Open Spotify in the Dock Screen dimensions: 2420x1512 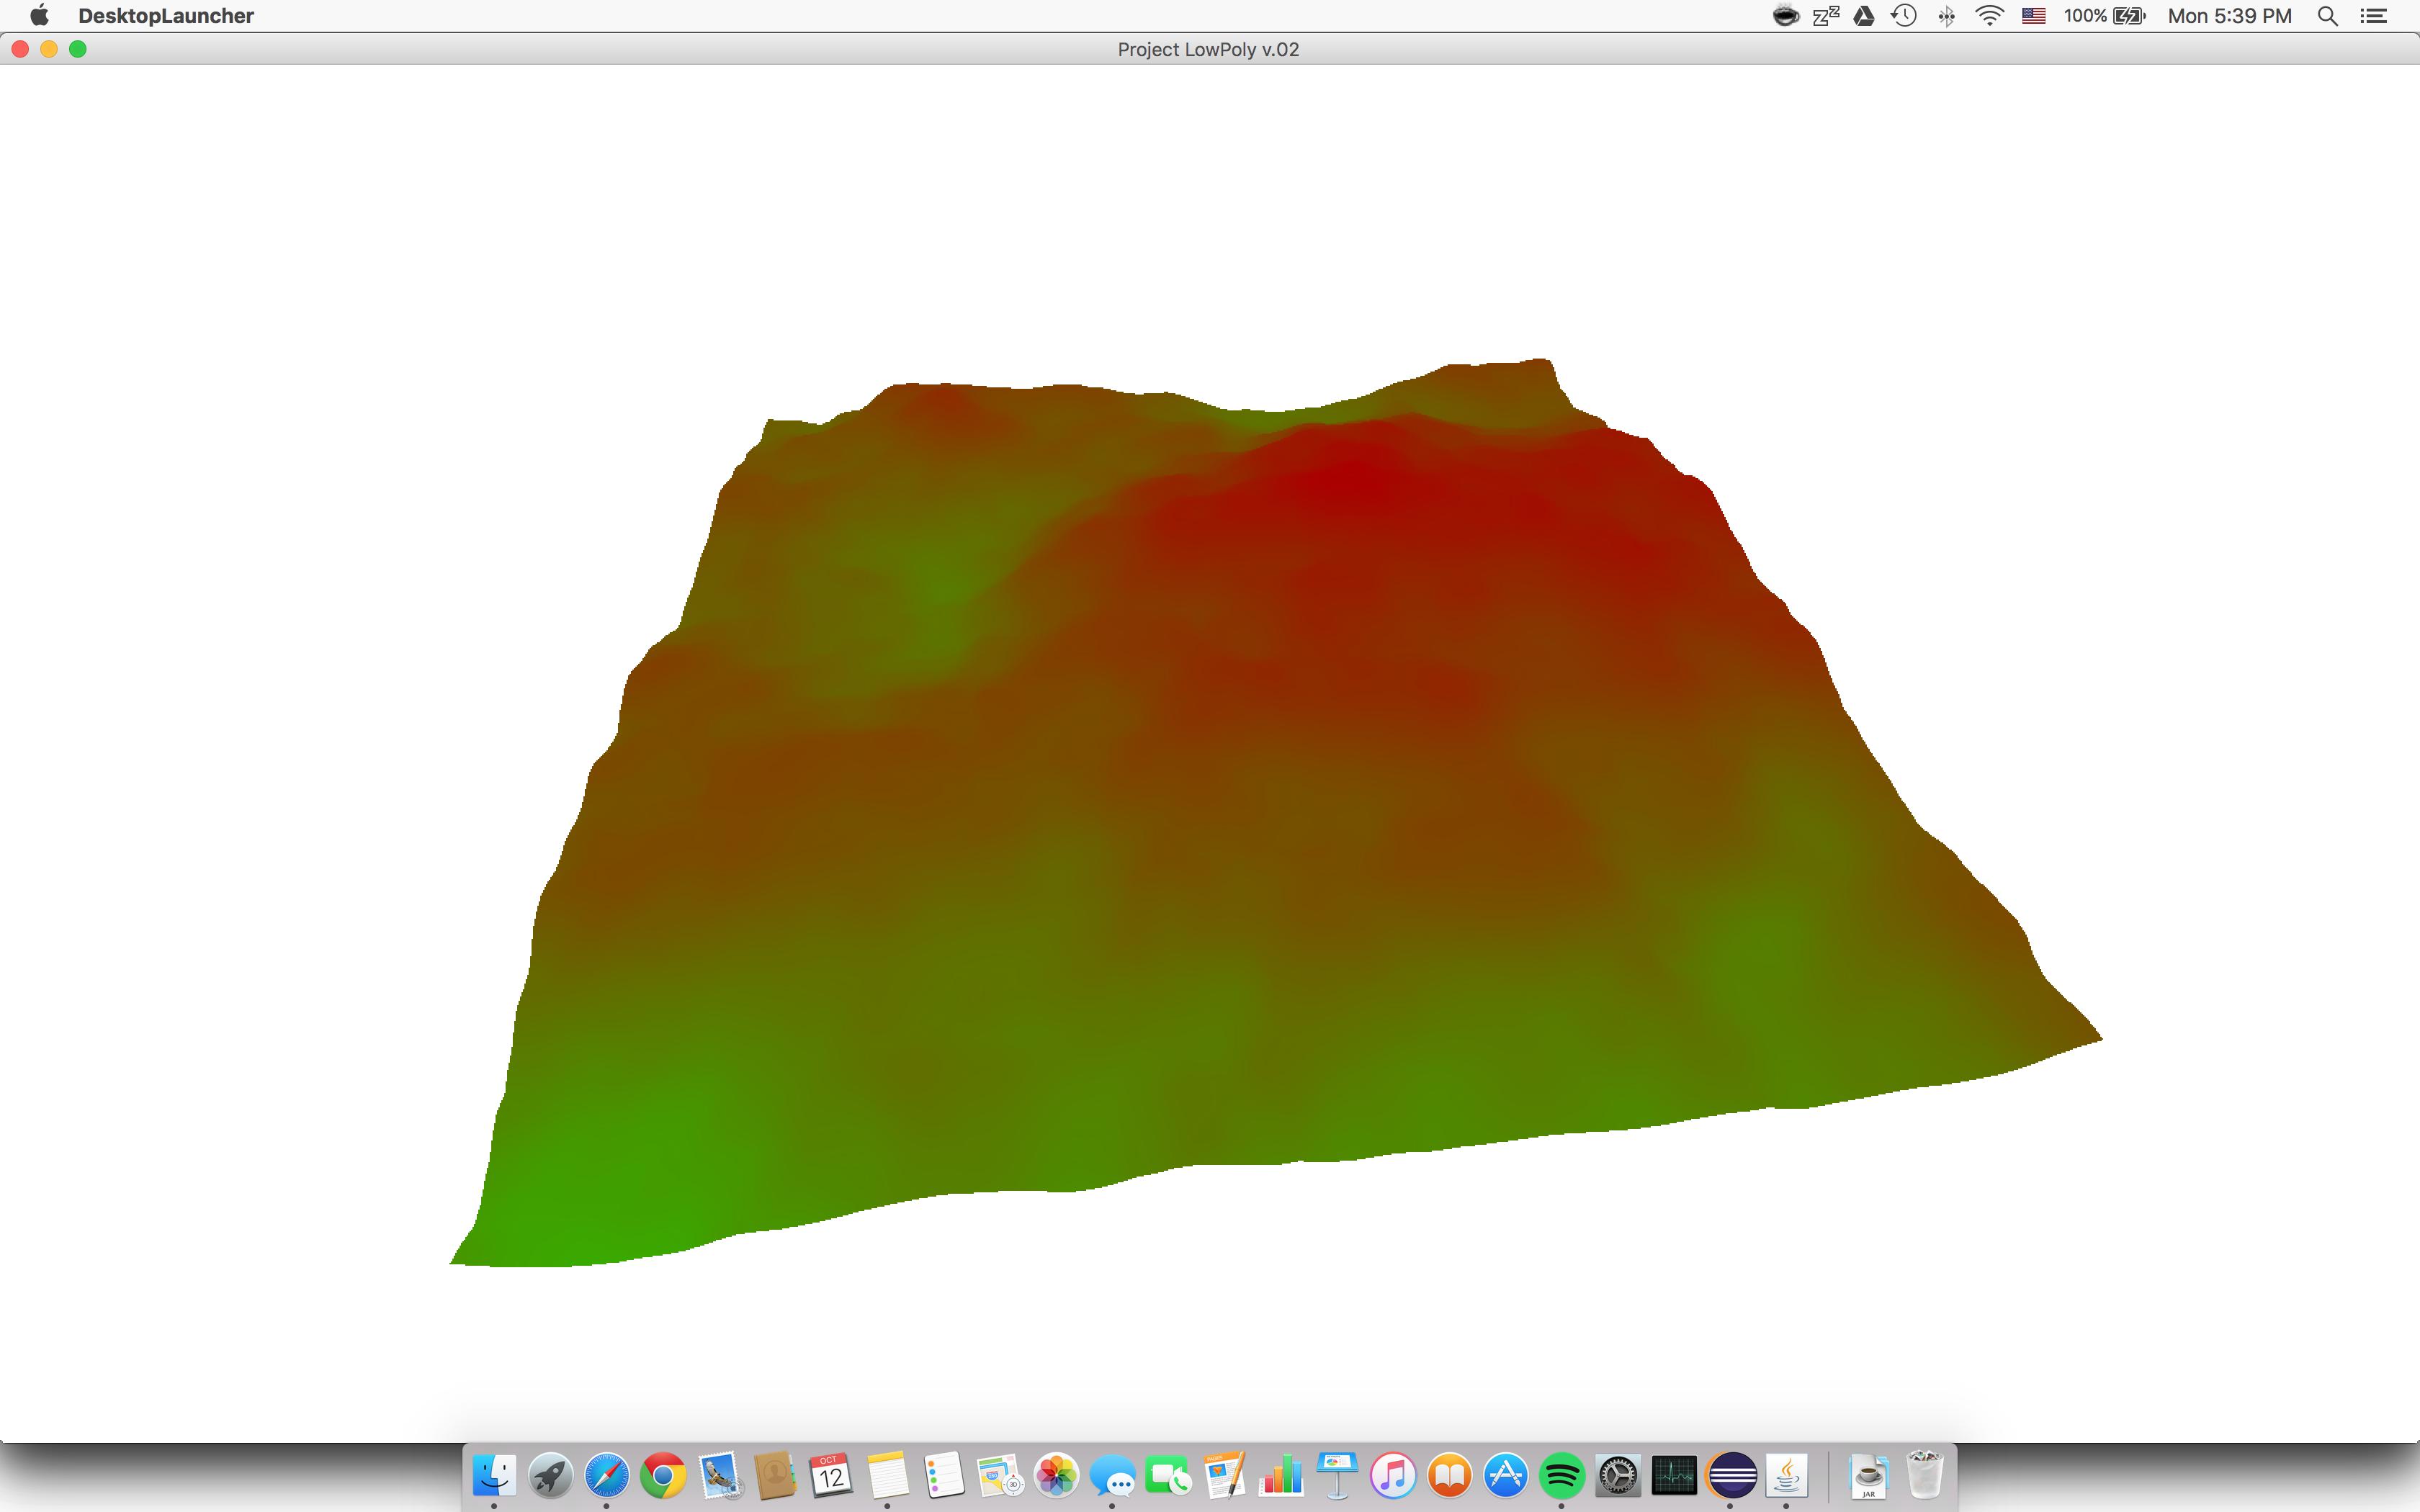(x=1561, y=1475)
